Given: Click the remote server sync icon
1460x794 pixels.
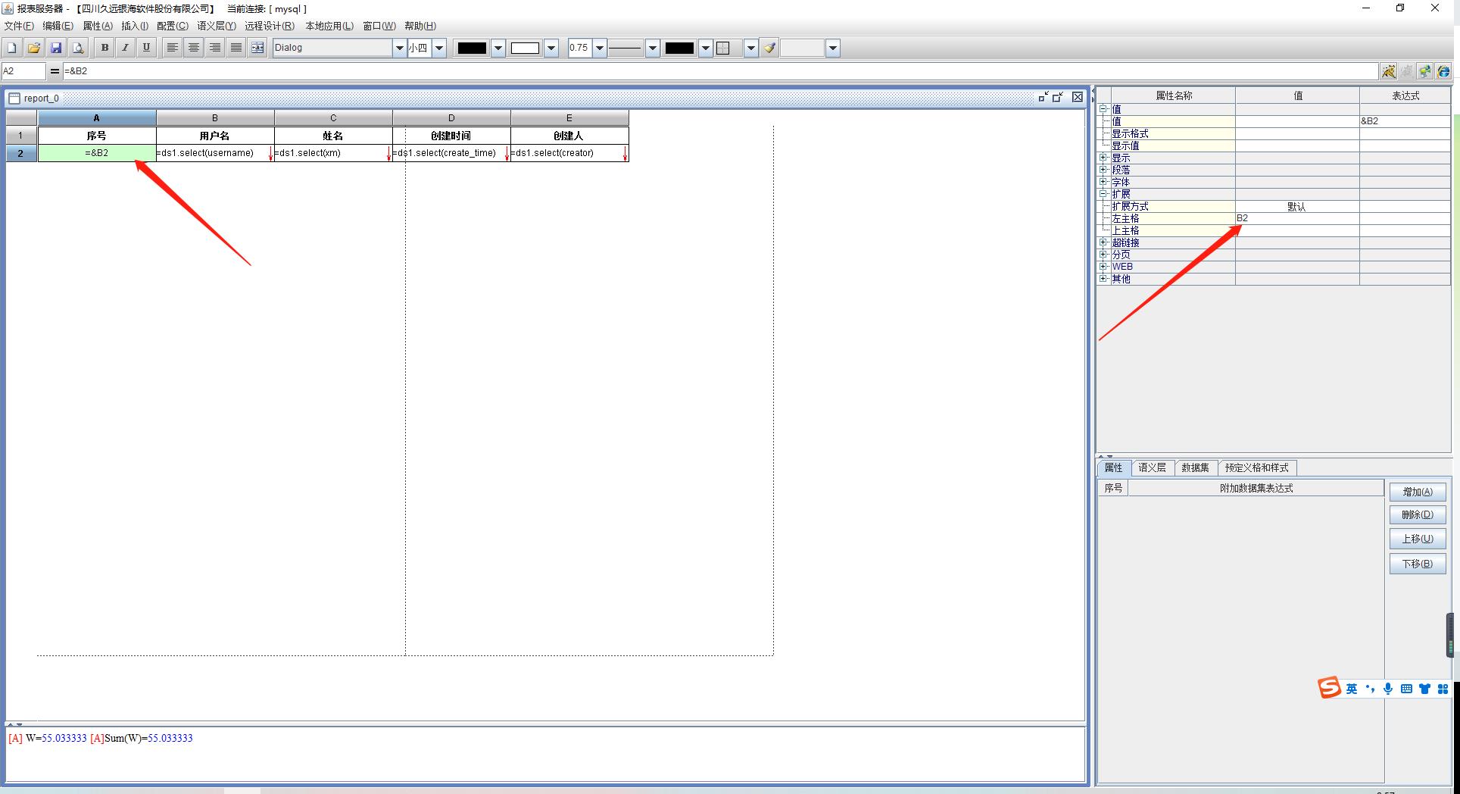Looking at the screenshot, I should click(x=1425, y=71).
